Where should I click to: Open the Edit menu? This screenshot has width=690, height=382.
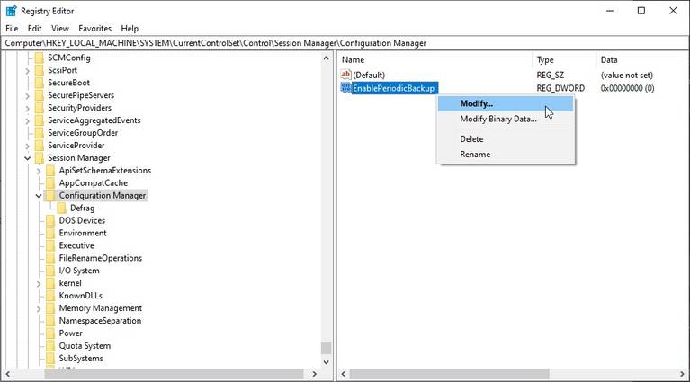coord(35,29)
